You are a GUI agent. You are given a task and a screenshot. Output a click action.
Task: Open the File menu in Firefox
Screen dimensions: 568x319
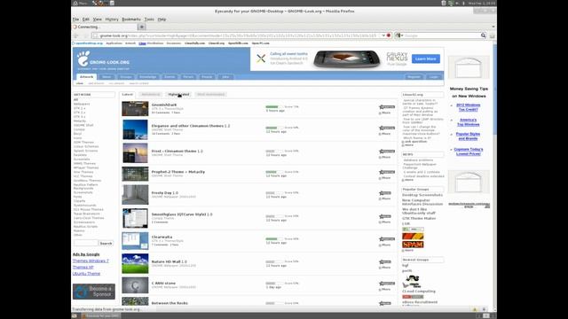pos(75,19)
